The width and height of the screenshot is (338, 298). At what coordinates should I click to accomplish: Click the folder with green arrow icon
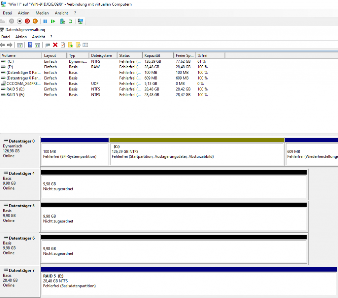[x=70, y=45]
